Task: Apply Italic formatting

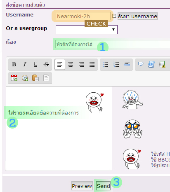Action: [25, 64]
